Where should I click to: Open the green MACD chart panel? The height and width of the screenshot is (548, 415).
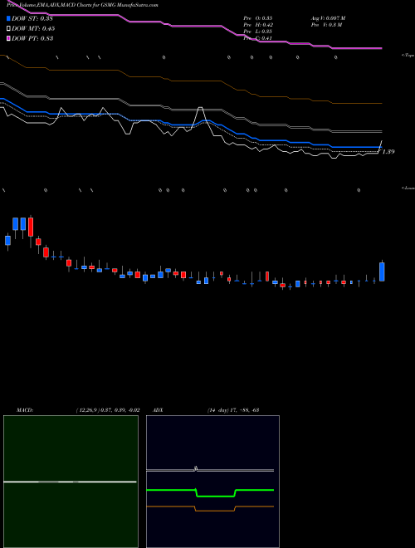click(71, 482)
